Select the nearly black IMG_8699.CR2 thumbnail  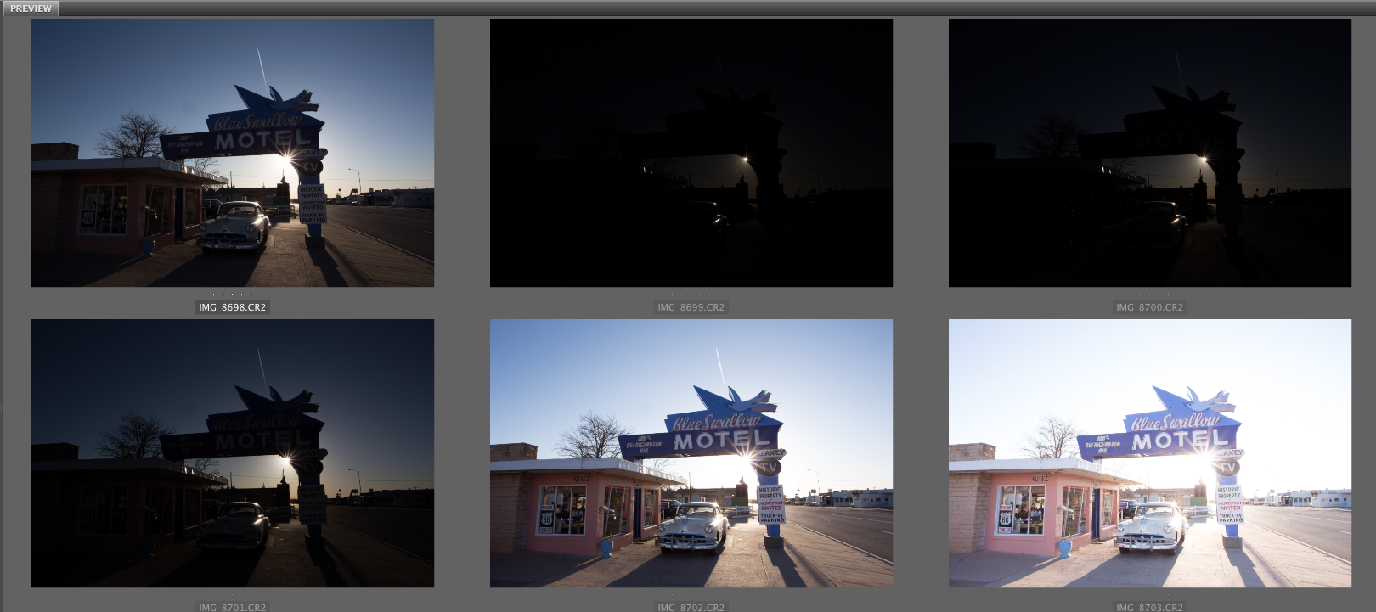691,153
